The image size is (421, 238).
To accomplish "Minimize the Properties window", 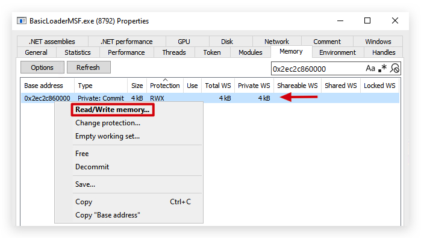I will click(340, 20).
